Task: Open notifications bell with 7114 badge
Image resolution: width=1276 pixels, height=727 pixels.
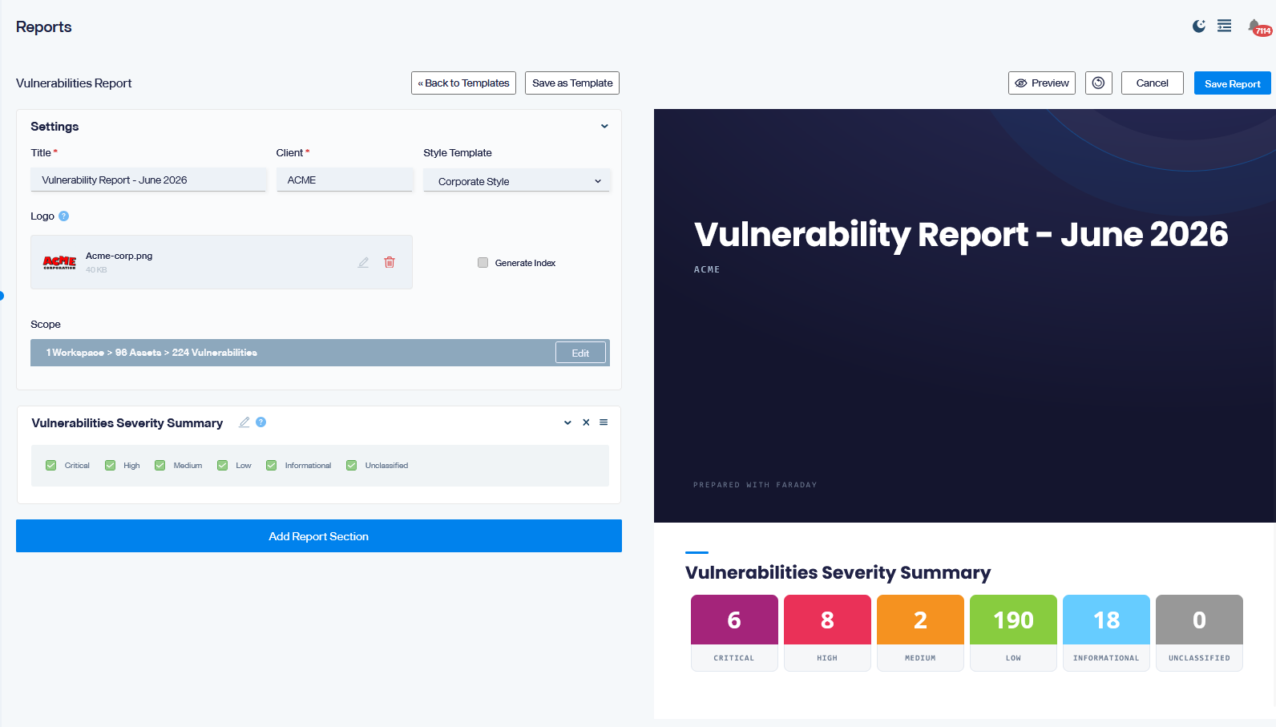Action: tap(1257, 27)
